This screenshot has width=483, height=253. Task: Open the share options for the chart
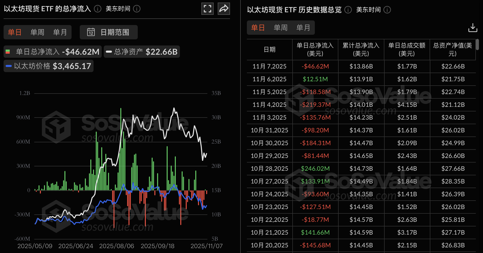(224, 8)
